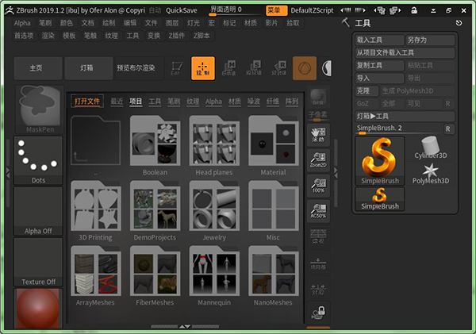Click the Zoom2D icon

(x=318, y=160)
